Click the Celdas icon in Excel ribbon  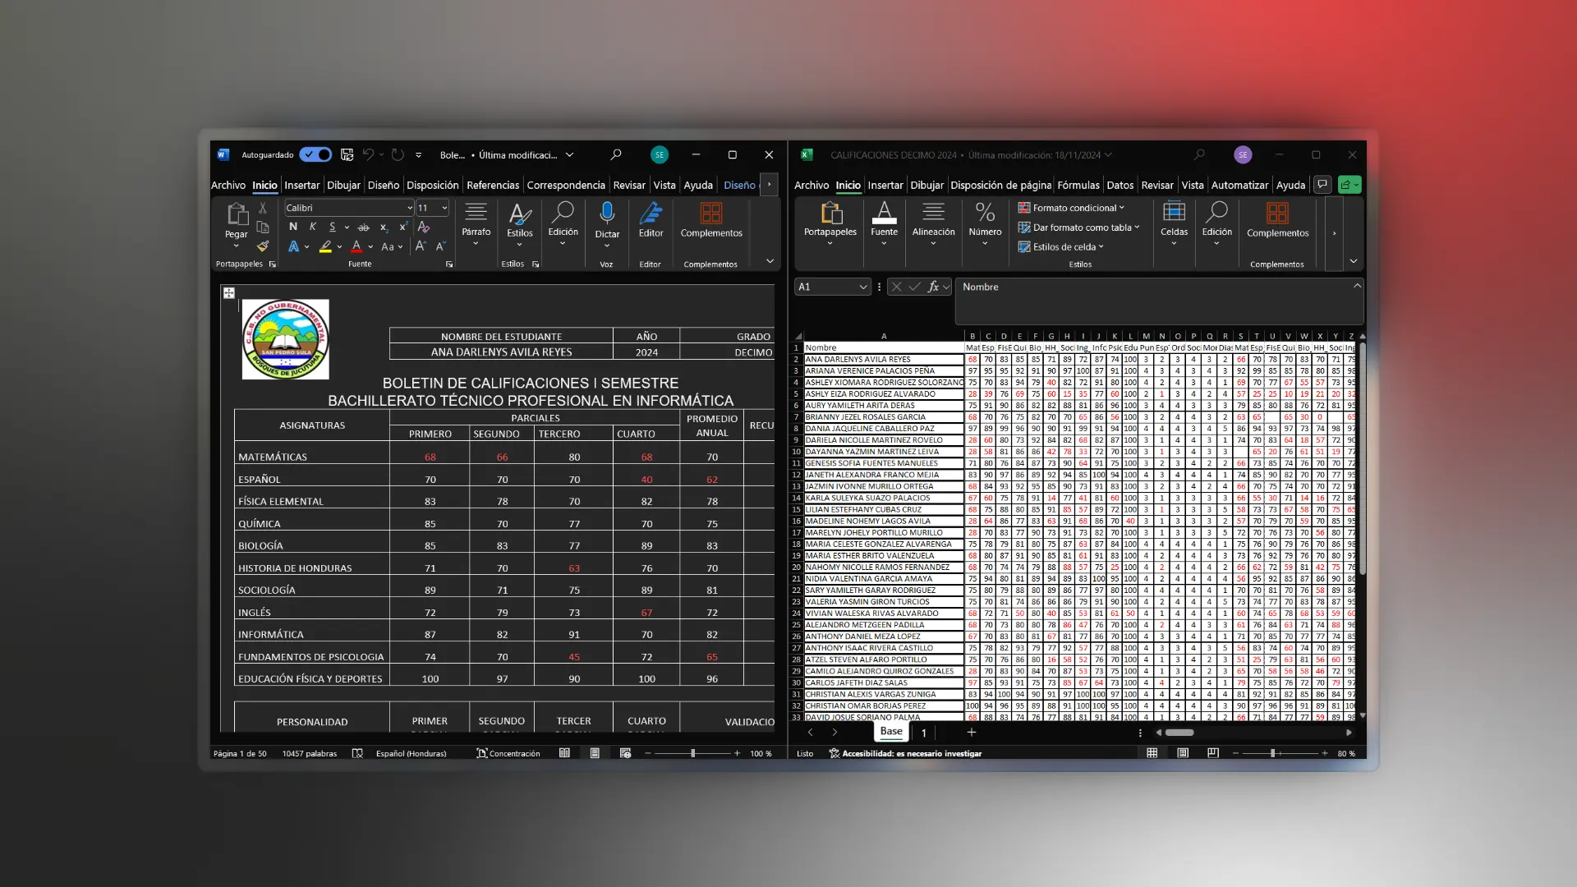pos(1174,212)
